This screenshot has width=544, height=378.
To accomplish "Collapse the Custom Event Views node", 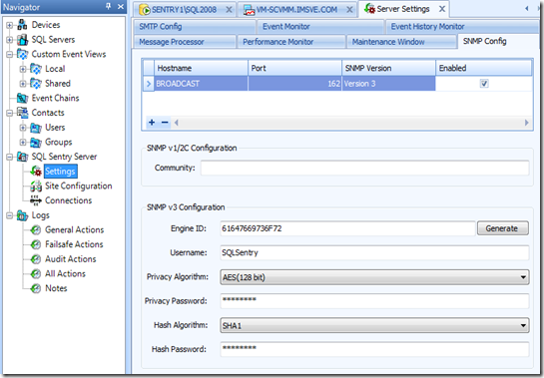I will coord(10,55).
